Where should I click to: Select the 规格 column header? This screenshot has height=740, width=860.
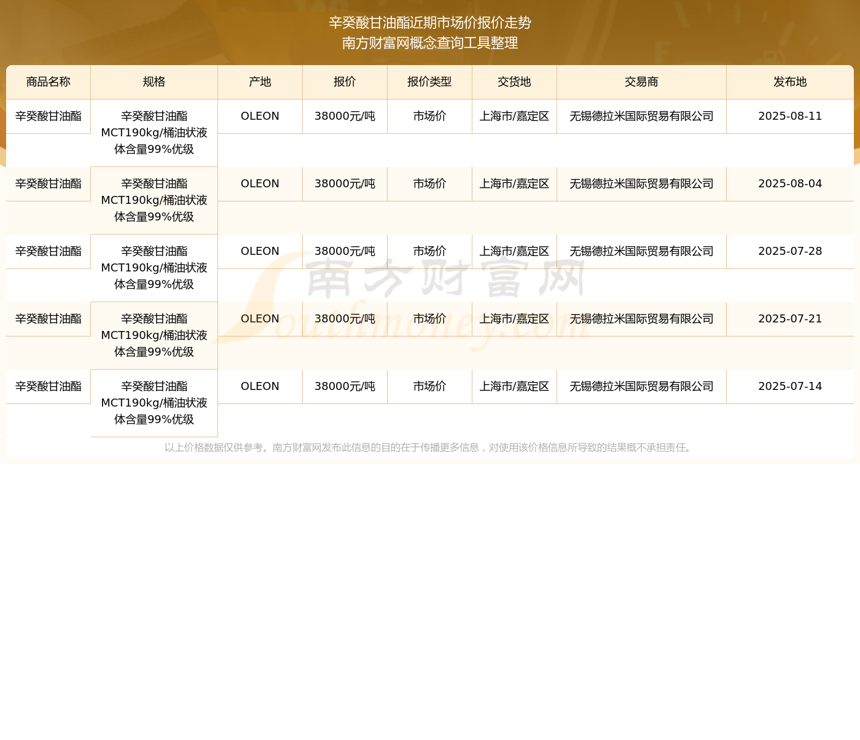[x=154, y=82]
